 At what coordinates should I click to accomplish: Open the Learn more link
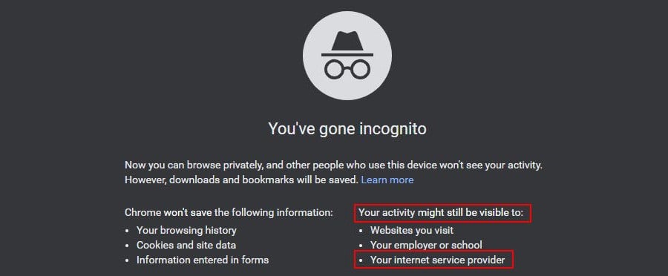pyautogui.click(x=387, y=180)
